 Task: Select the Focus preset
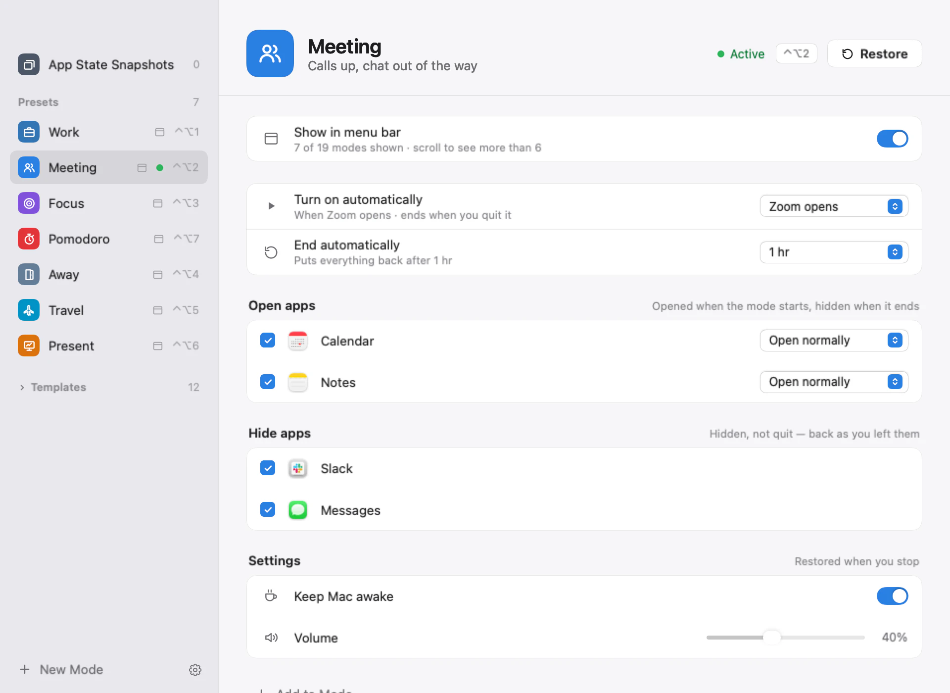coord(109,203)
